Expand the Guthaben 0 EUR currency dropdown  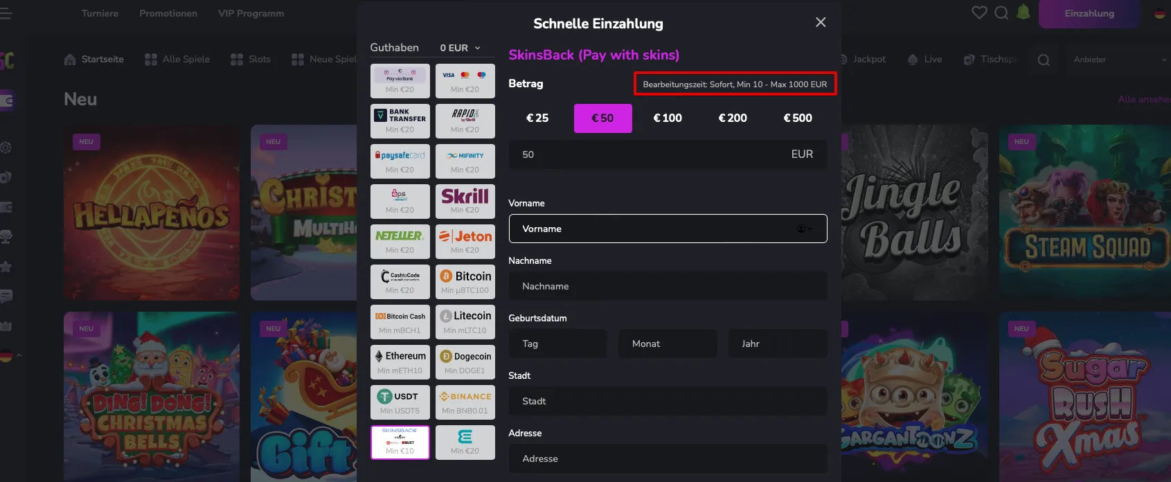coord(460,48)
